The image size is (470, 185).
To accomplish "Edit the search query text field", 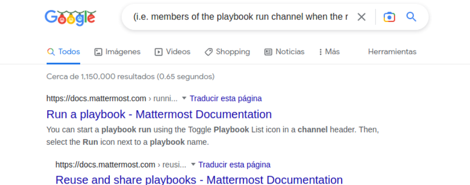I will pyautogui.click(x=241, y=17).
